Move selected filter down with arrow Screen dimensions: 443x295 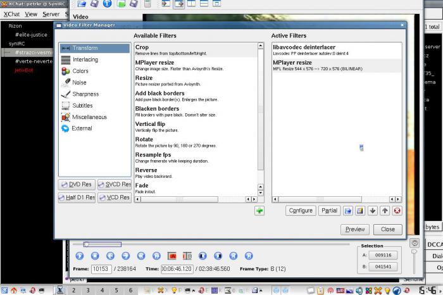coord(372,211)
